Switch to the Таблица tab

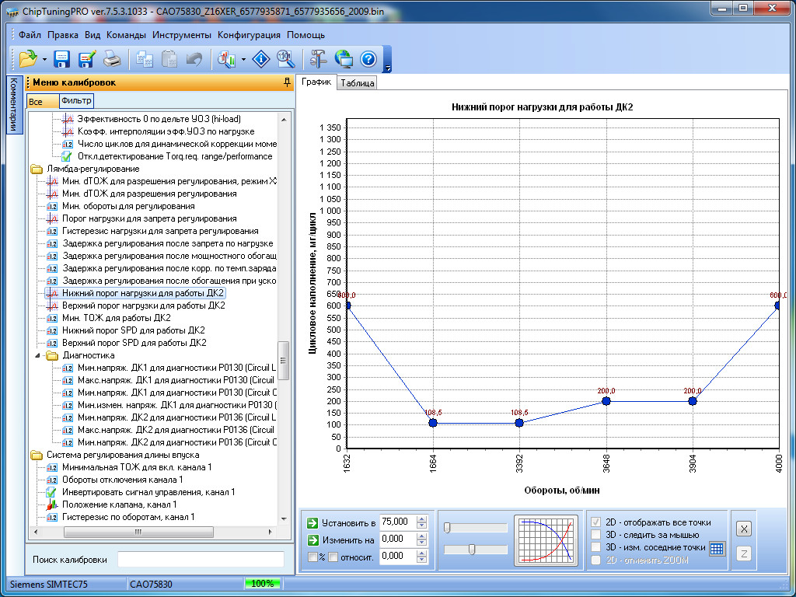[x=357, y=83]
